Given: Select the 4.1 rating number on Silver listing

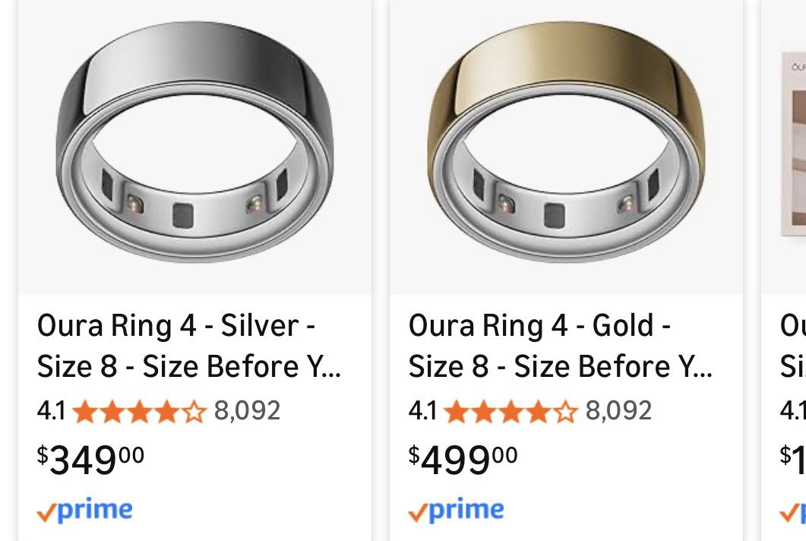Looking at the screenshot, I should coord(50,411).
